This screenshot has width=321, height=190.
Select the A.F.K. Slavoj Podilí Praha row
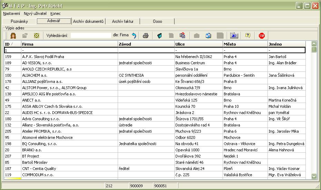(x=155, y=57)
